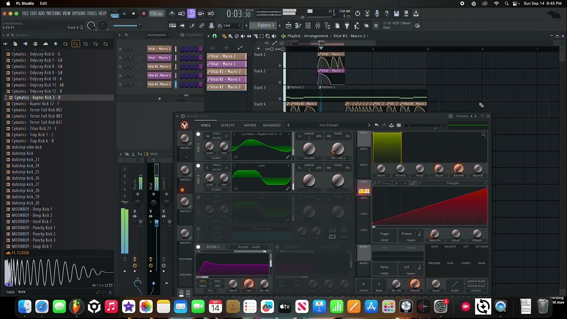Save the Vital preset via export icon
Screen dimensions: 567x319
tap(391, 125)
